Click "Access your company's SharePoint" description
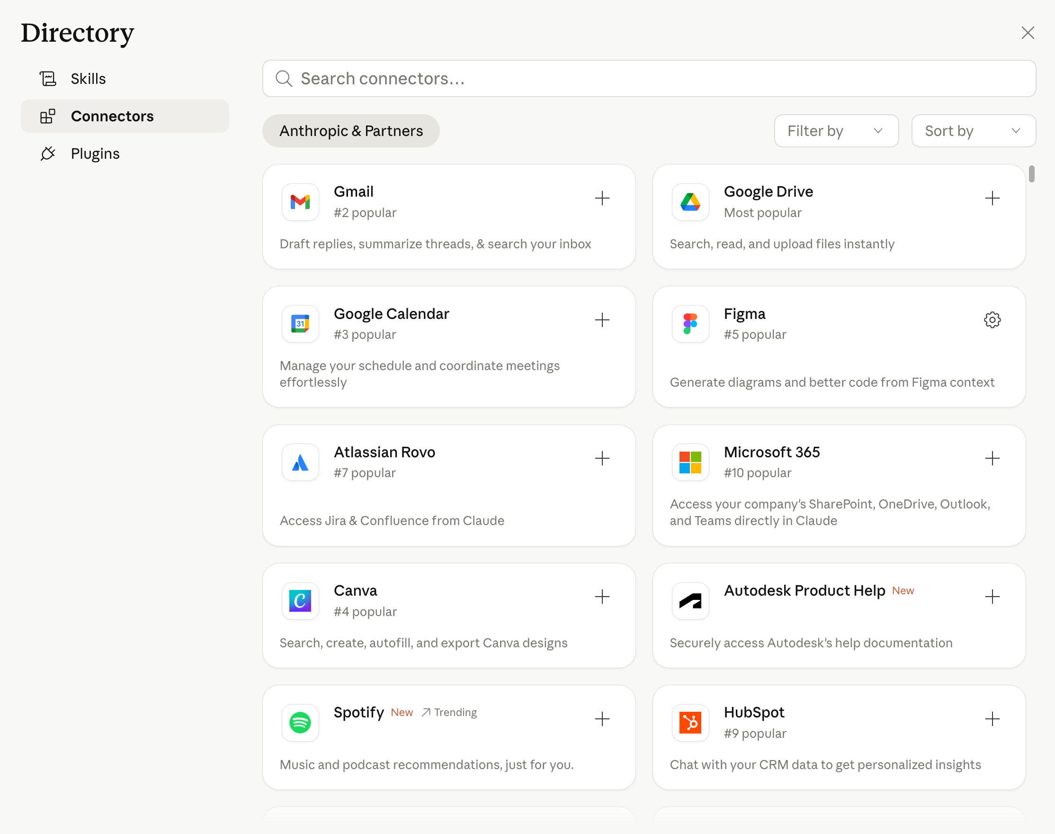This screenshot has height=834, width=1055. coord(830,512)
